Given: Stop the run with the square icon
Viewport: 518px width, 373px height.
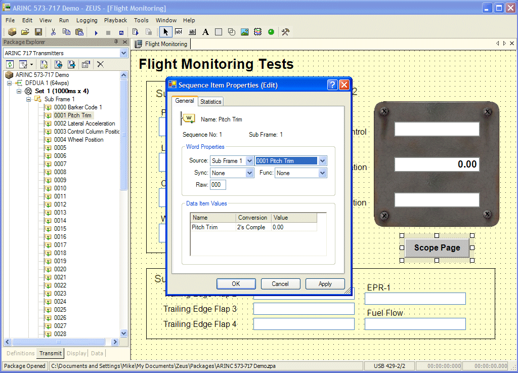Looking at the screenshot, I should [108, 33].
